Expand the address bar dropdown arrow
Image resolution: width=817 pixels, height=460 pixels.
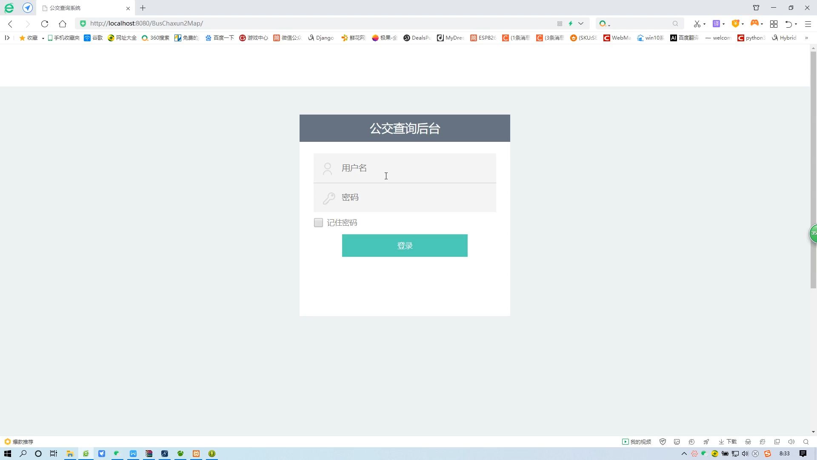(x=581, y=23)
